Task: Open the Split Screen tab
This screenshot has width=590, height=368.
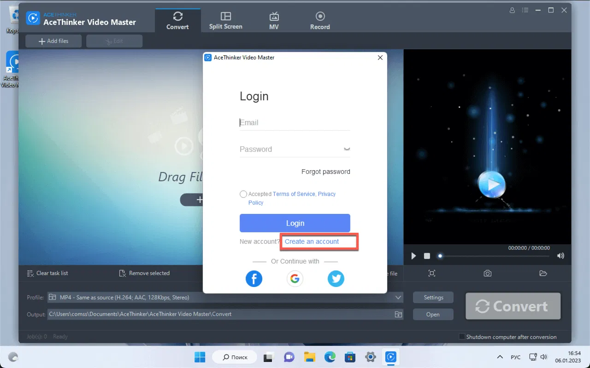Action: (x=225, y=21)
